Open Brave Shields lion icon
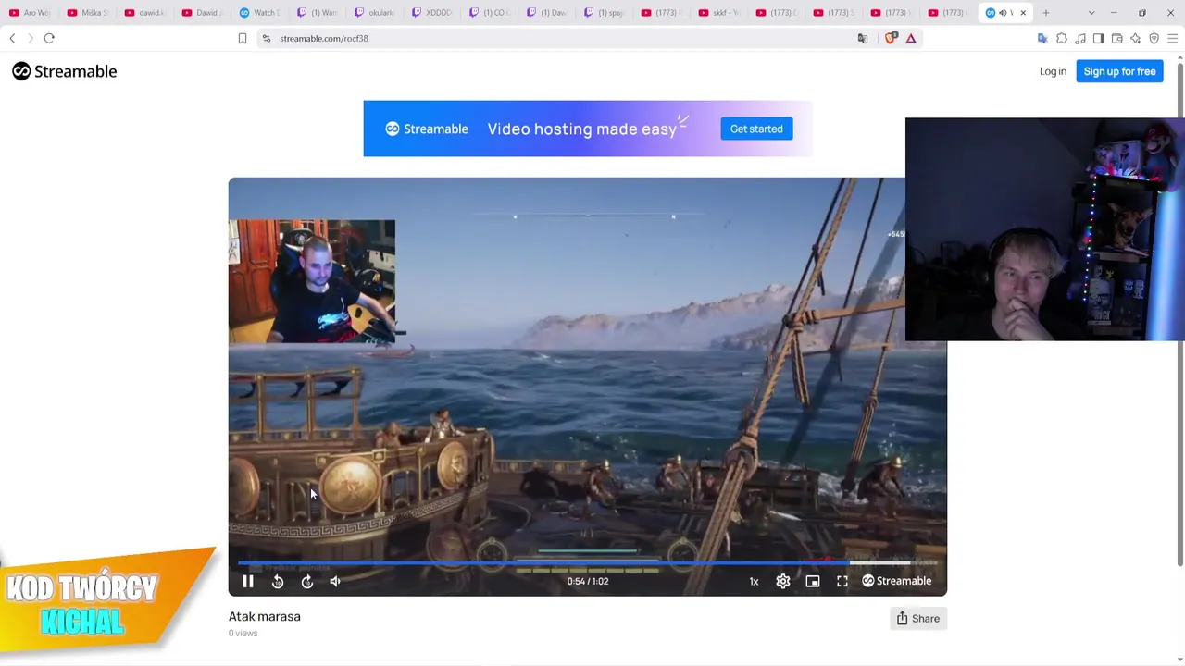 coord(891,38)
